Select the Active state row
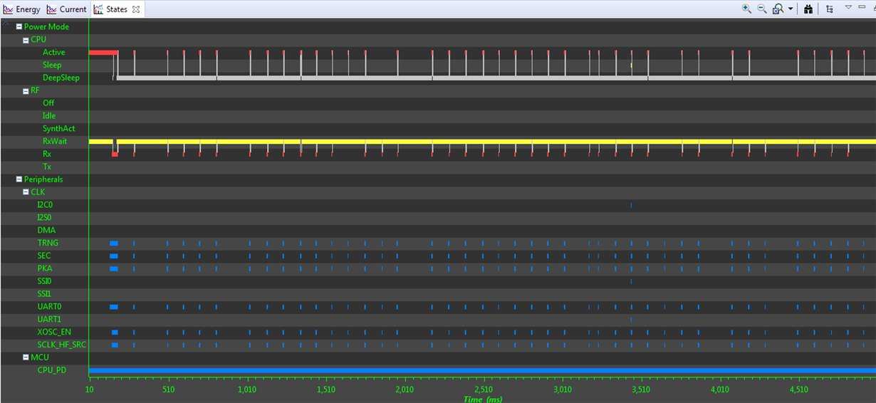Viewport: 876px width, 403px height. click(x=53, y=53)
